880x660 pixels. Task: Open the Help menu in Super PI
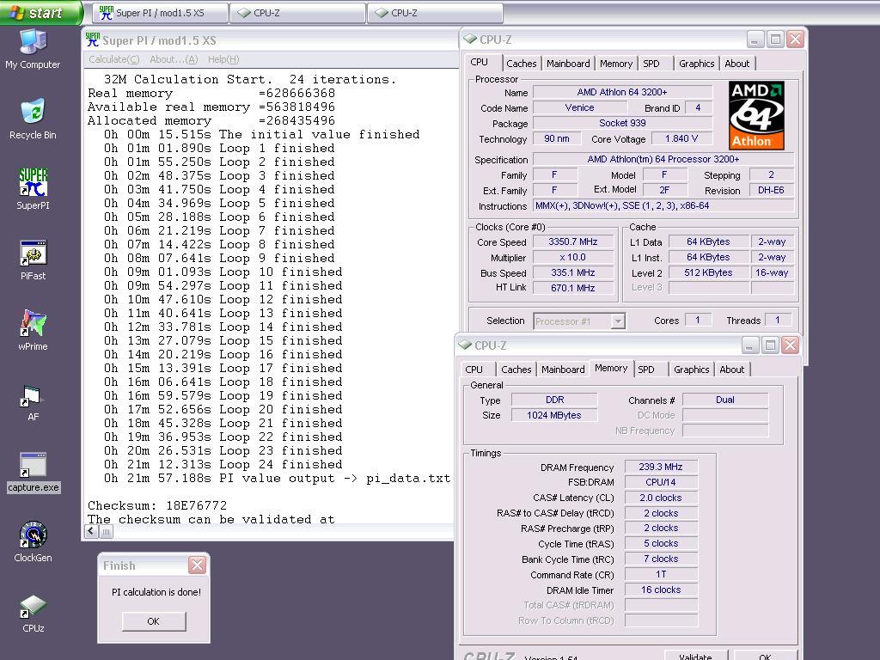[x=223, y=59]
